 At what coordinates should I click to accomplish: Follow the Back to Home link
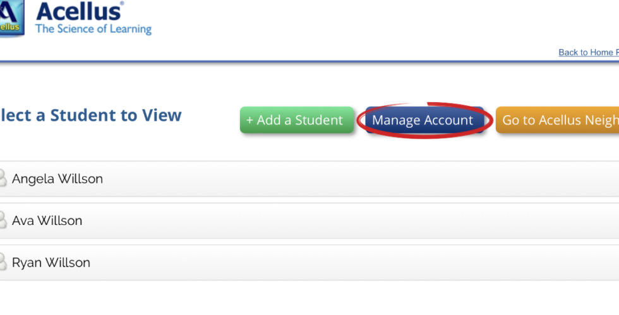coord(587,53)
